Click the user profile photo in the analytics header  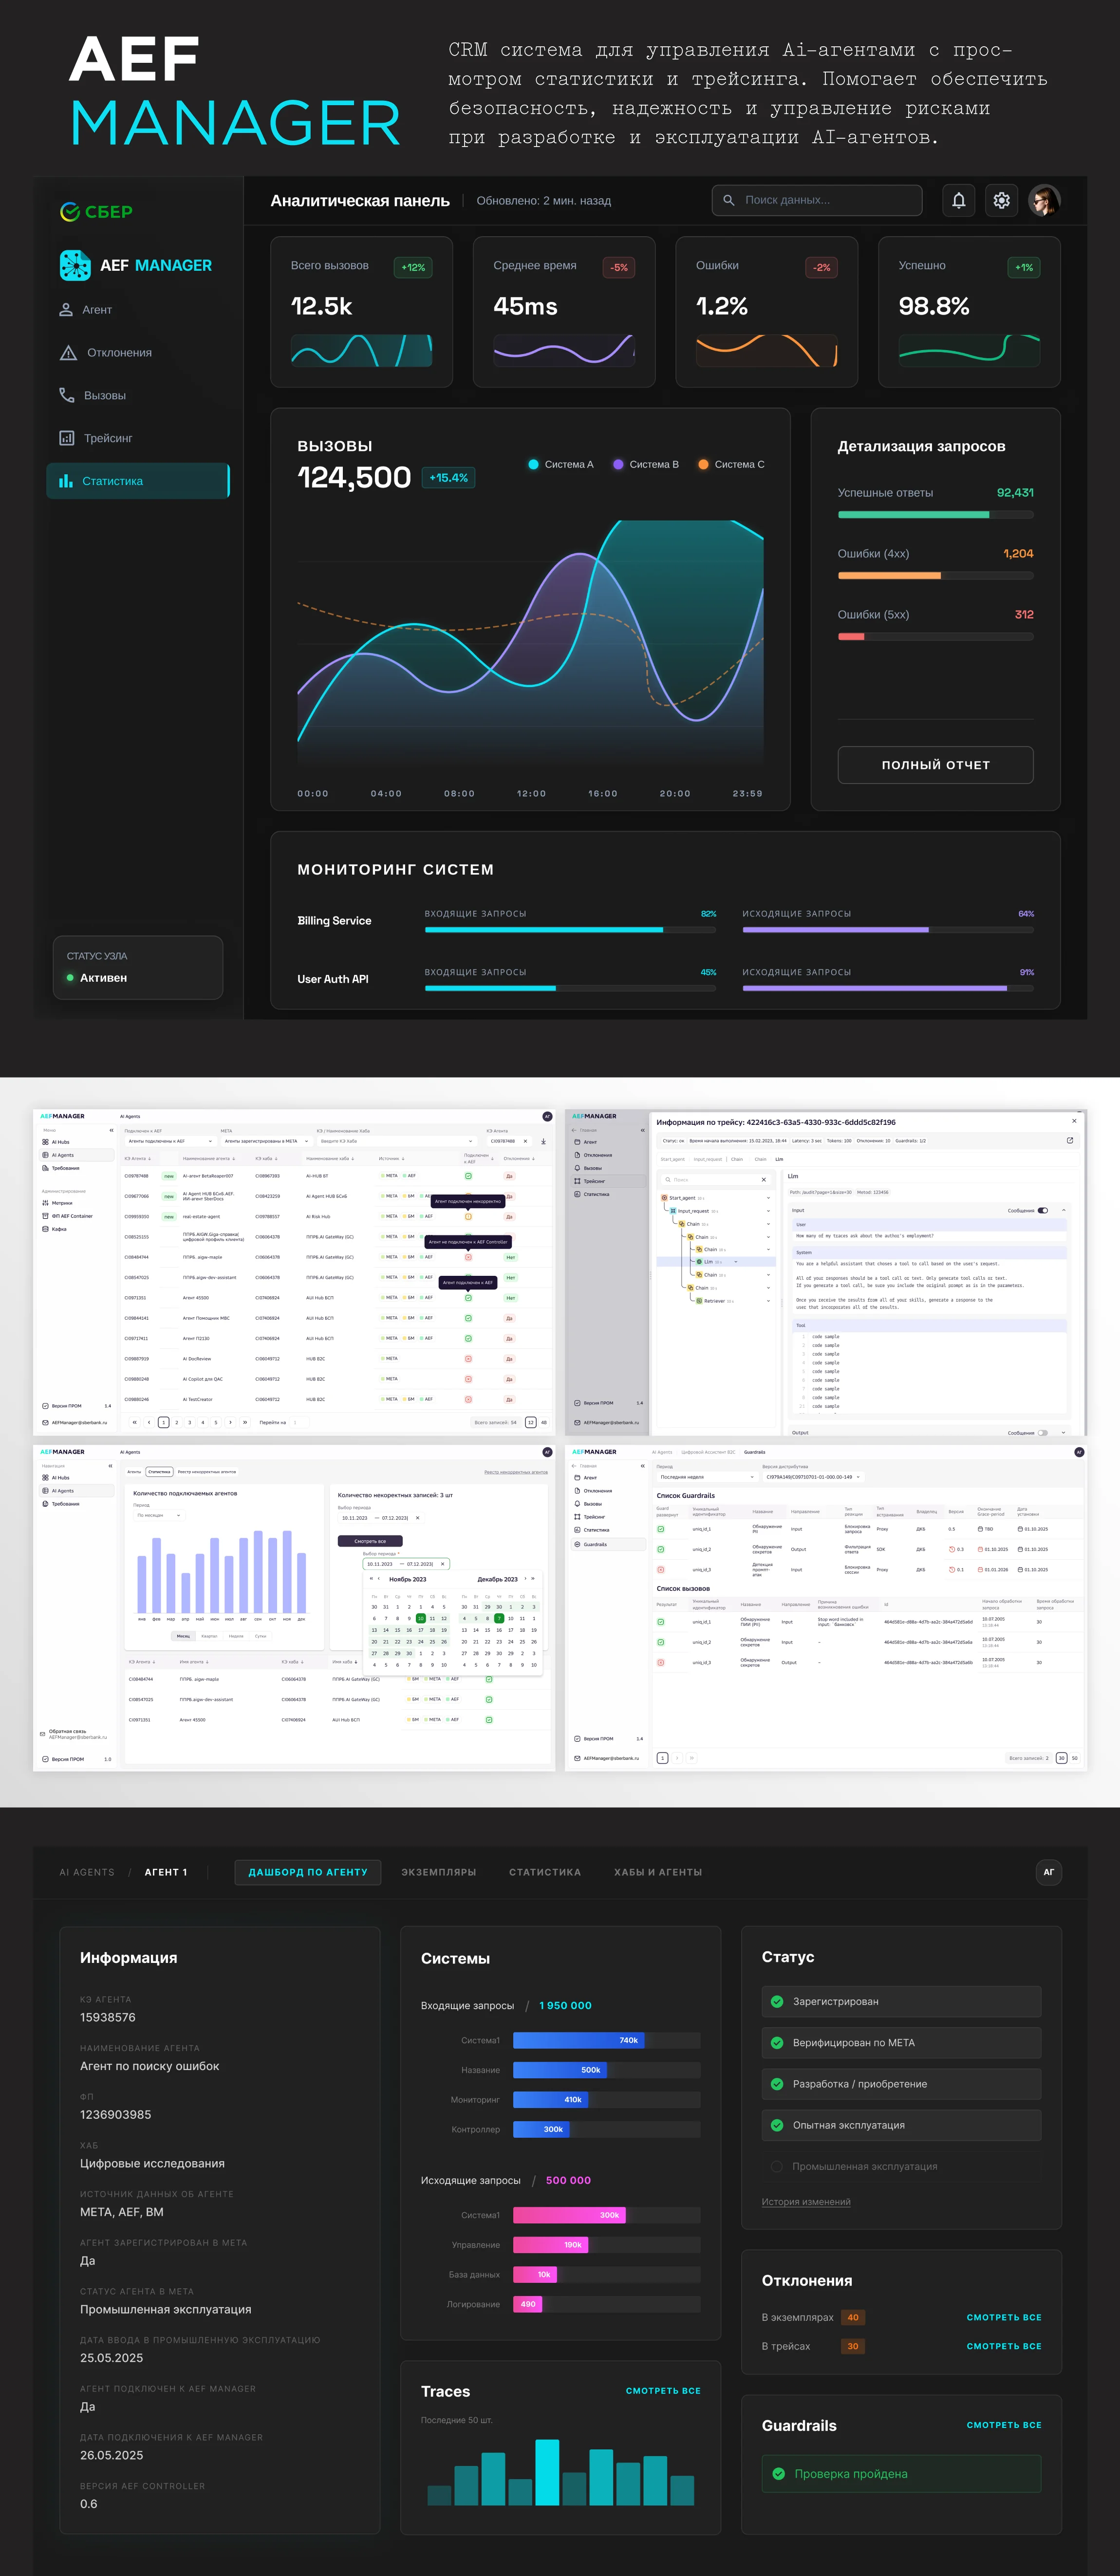(1044, 200)
